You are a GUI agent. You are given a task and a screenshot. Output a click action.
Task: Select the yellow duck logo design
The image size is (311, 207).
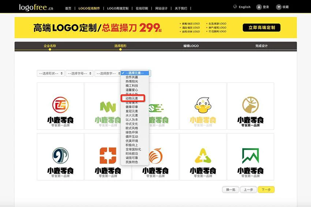pyautogui.click(x=203, y=106)
